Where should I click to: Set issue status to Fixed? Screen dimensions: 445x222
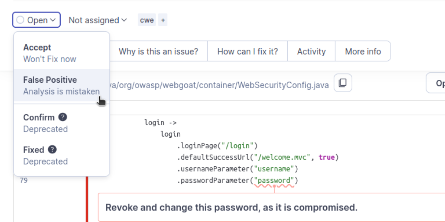(62, 155)
